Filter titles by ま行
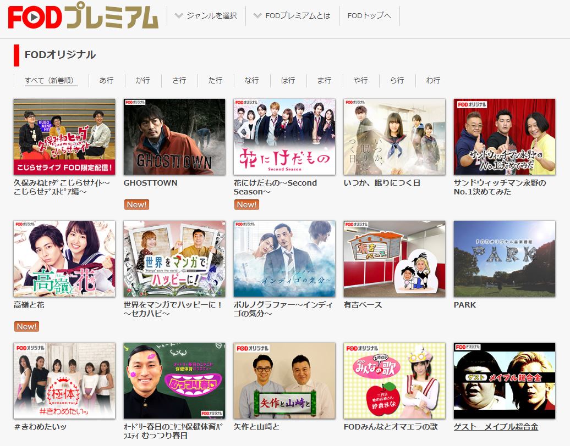 [x=325, y=81]
